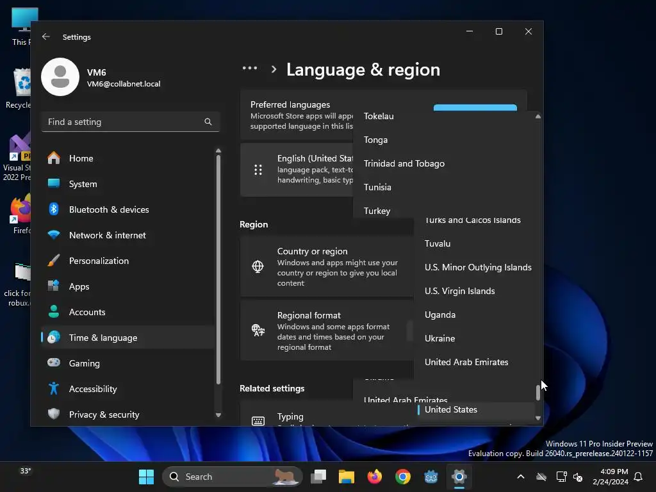This screenshot has height=492, width=656.
Task: Launch Firefox from the taskbar
Action: point(374,477)
